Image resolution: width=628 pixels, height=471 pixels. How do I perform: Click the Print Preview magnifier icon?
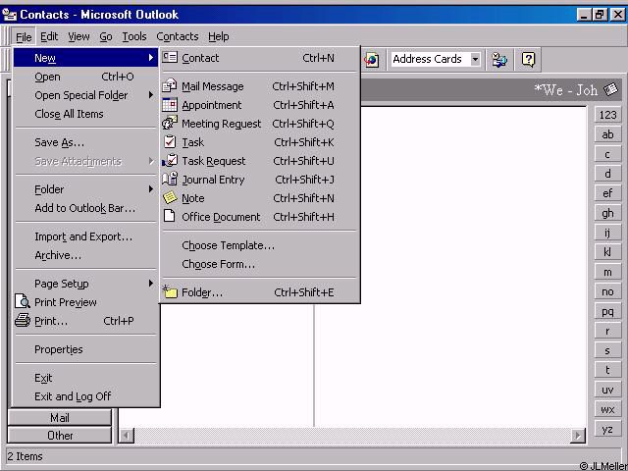[x=23, y=301]
